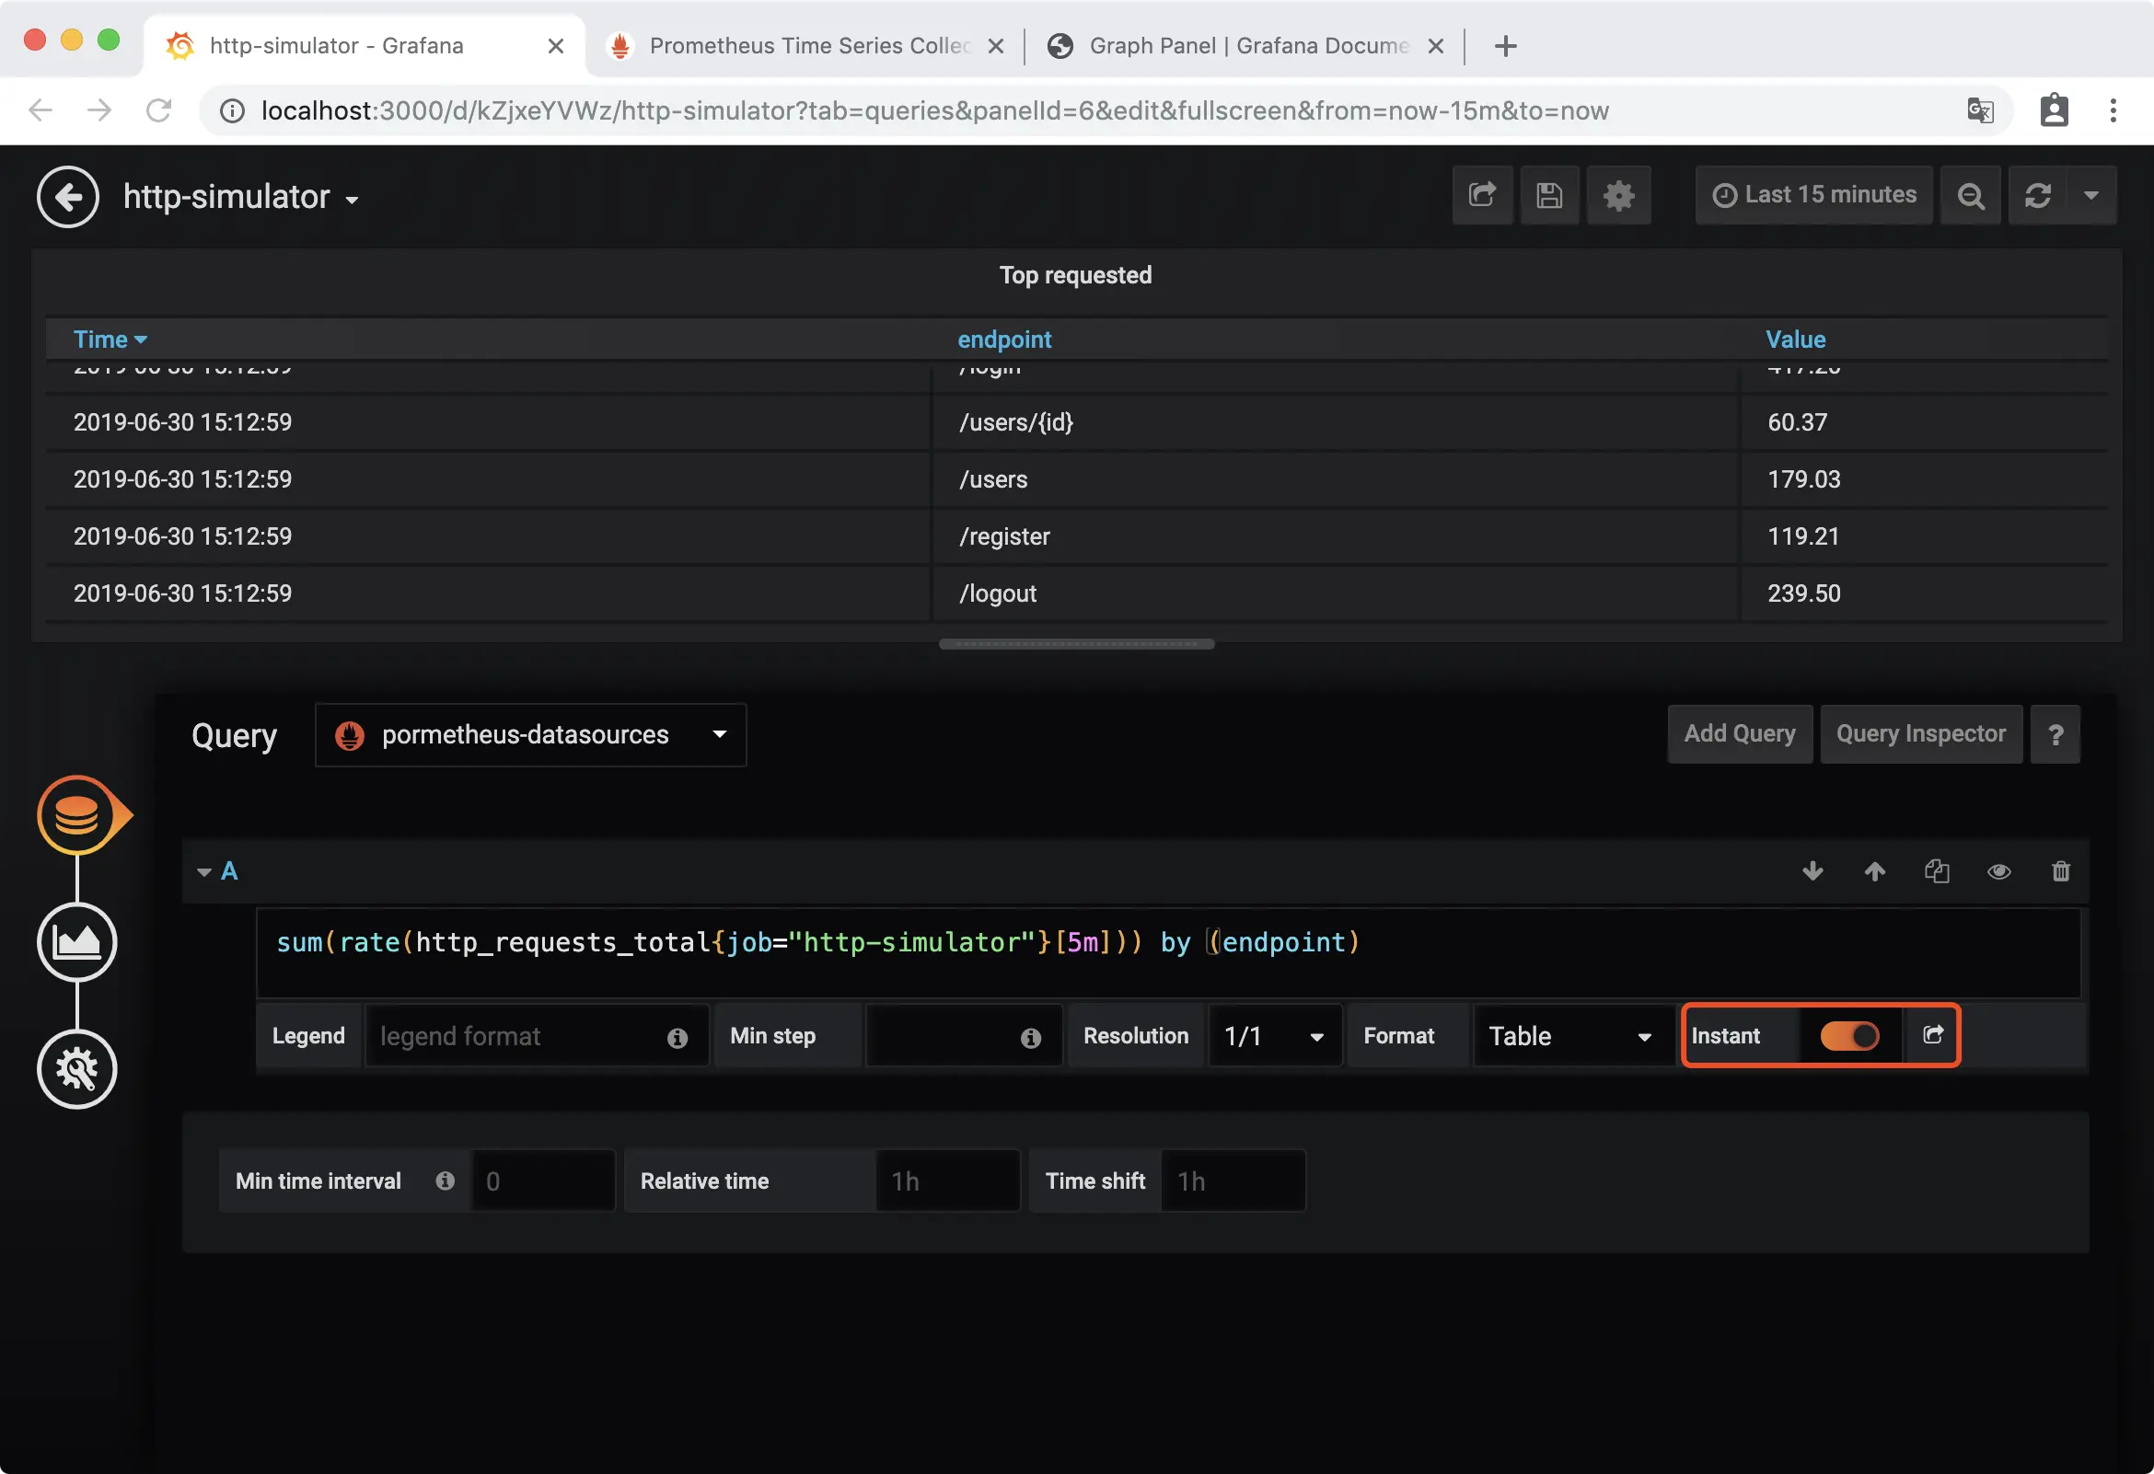Open dashboard settings gear
This screenshot has width=2154, height=1474.
1618,195
